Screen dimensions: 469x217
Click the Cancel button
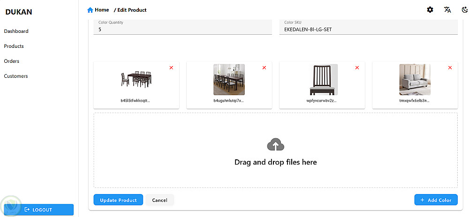[159, 200]
